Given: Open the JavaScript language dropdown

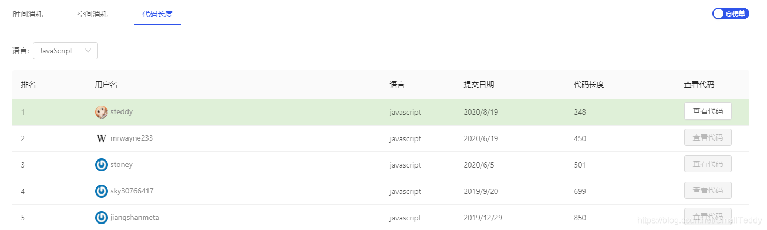Looking at the screenshot, I should 65,51.
